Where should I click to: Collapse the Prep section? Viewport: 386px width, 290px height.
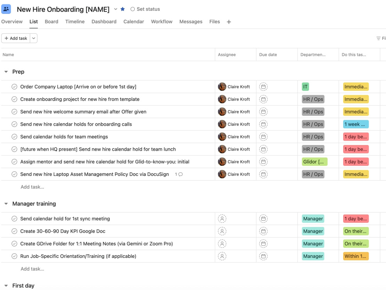tap(6, 72)
